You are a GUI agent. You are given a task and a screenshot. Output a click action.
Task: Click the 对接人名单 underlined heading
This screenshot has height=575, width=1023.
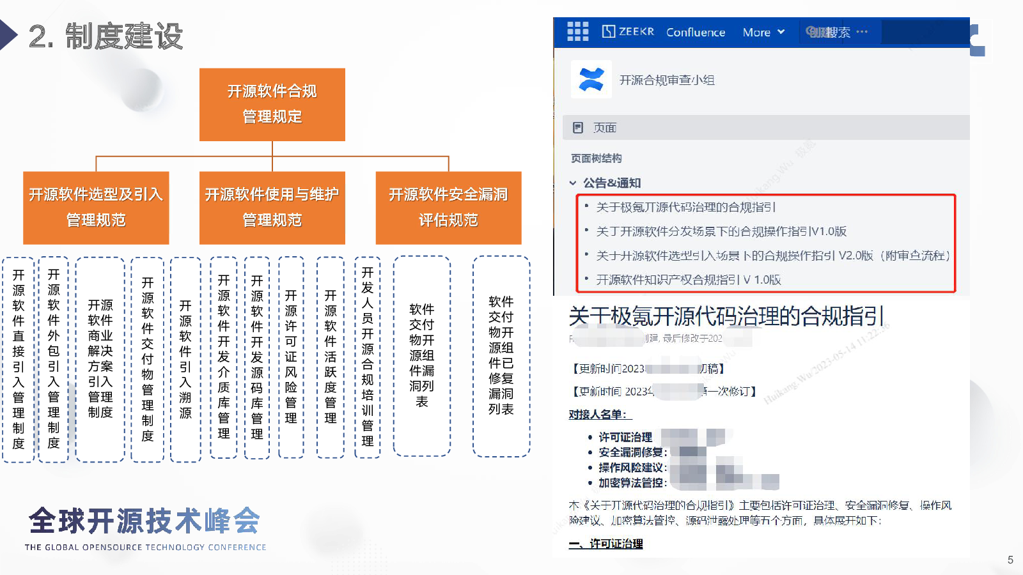600,415
